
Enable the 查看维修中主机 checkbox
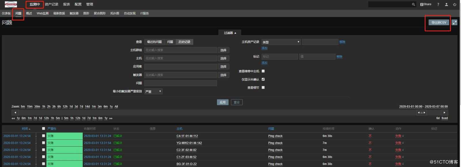(x=263, y=71)
